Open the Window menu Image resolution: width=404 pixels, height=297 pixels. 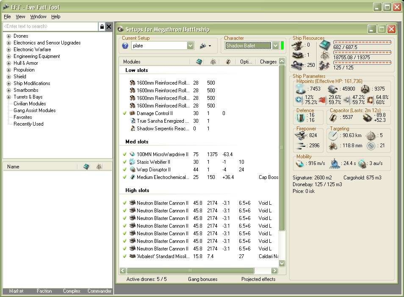38,16
